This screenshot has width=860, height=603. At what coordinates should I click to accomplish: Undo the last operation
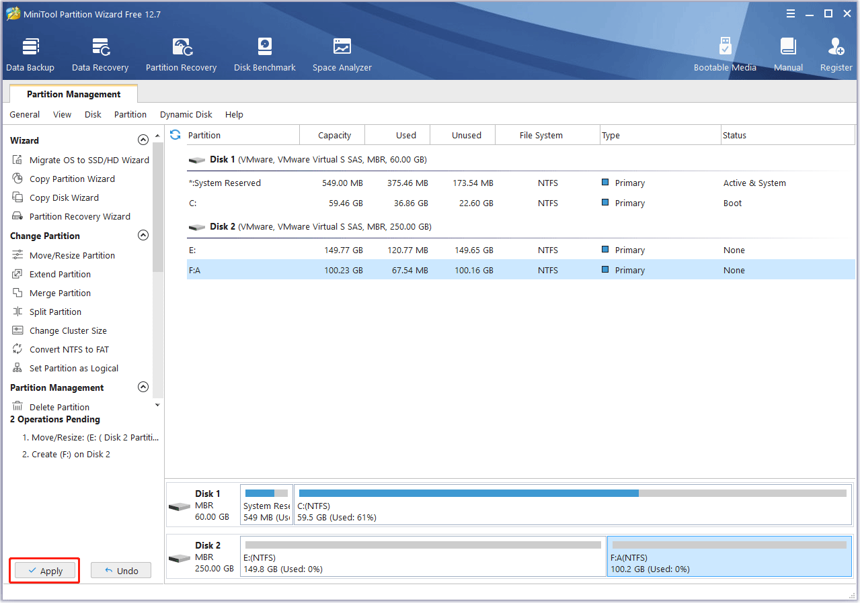pos(120,570)
